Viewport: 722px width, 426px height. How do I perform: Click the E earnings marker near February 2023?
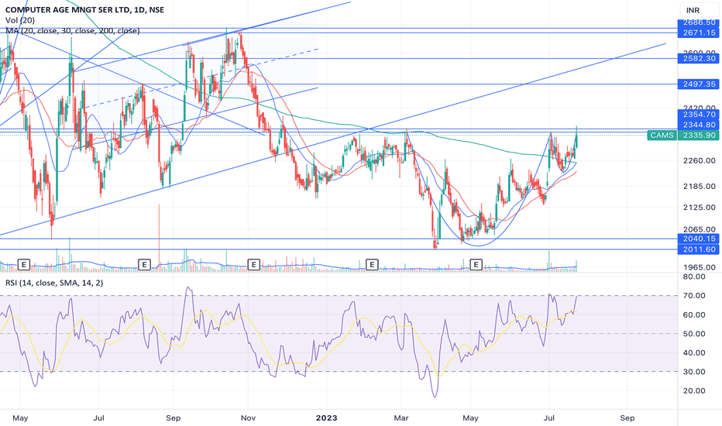(372, 264)
